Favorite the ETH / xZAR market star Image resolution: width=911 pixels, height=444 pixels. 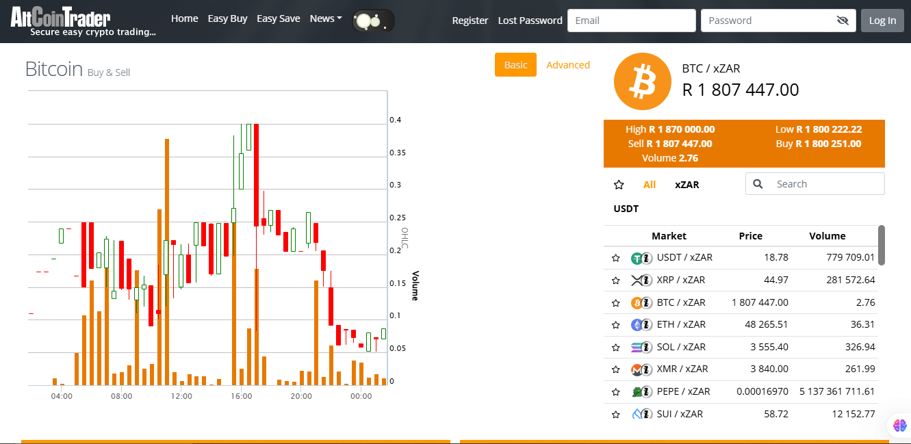click(x=615, y=325)
